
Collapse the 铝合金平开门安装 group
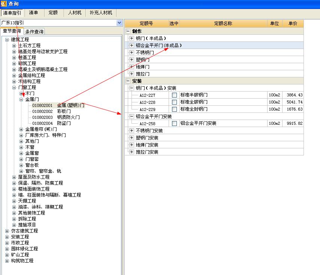132,117
